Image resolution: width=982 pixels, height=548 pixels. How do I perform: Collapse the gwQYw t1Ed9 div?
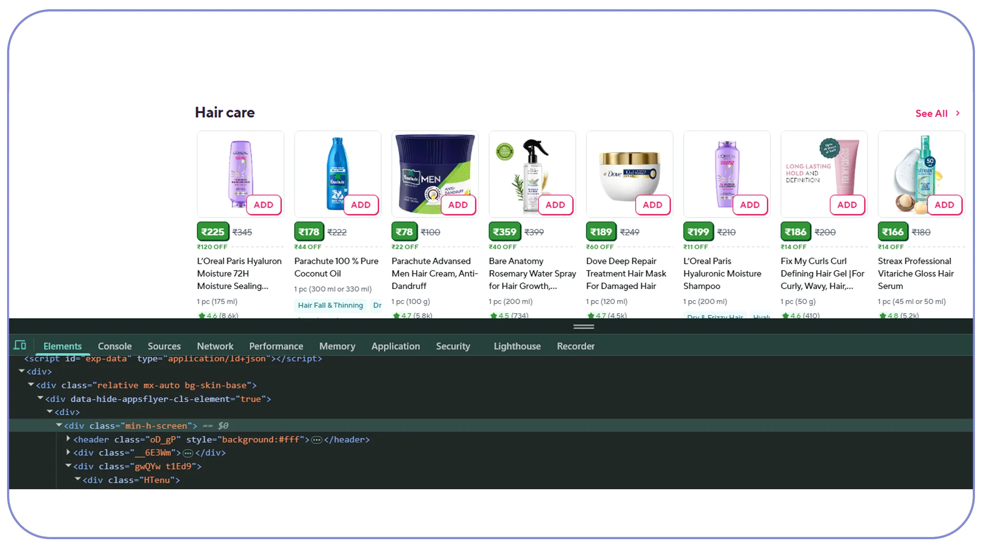tap(68, 466)
